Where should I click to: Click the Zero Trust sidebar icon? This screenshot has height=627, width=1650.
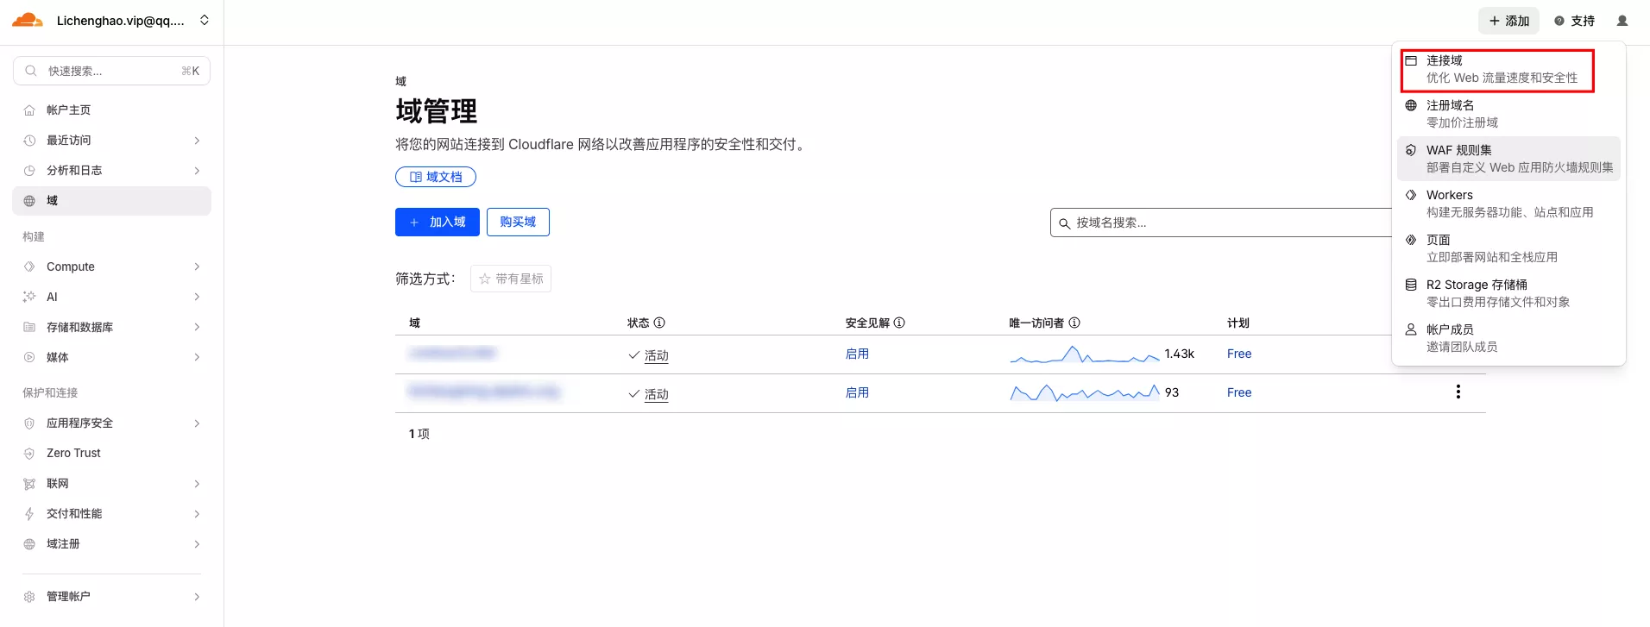(x=29, y=454)
